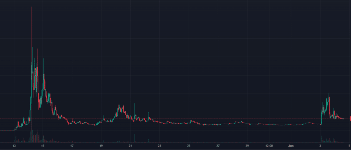Select the "29" date on the time axis
Screen dimensions: 351x150
click(247, 146)
